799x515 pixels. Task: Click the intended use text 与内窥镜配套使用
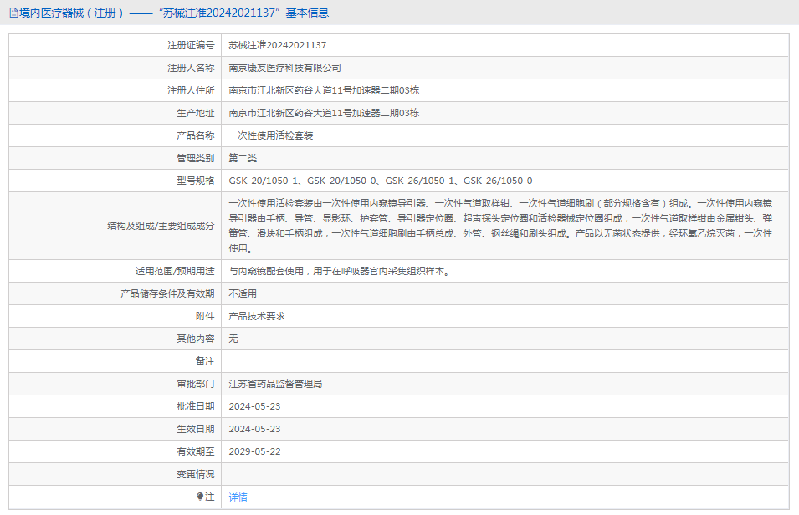(x=266, y=271)
